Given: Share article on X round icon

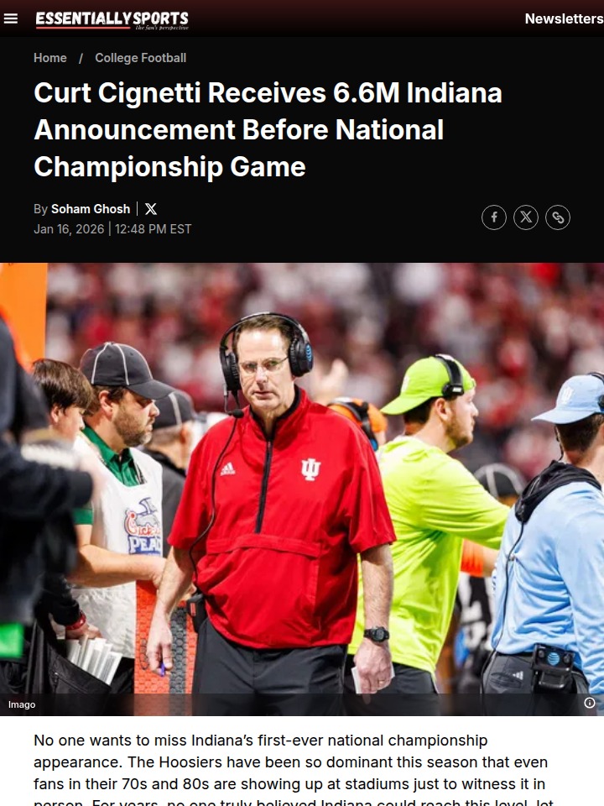Looking at the screenshot, I should [525, 217].
